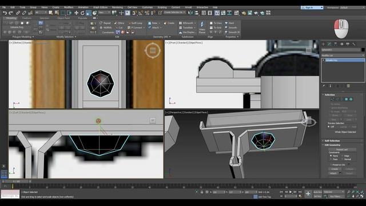366x206 pixels.
Task: Open the Rendering menu
Action: click(x=117, y=7)
